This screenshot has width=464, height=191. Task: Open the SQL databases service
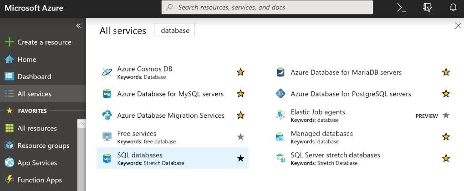pyautogui.click(x=140, y=155)
